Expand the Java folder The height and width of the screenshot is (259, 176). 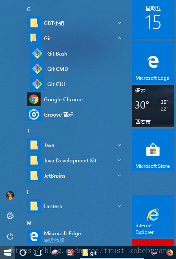coord(119,145)
